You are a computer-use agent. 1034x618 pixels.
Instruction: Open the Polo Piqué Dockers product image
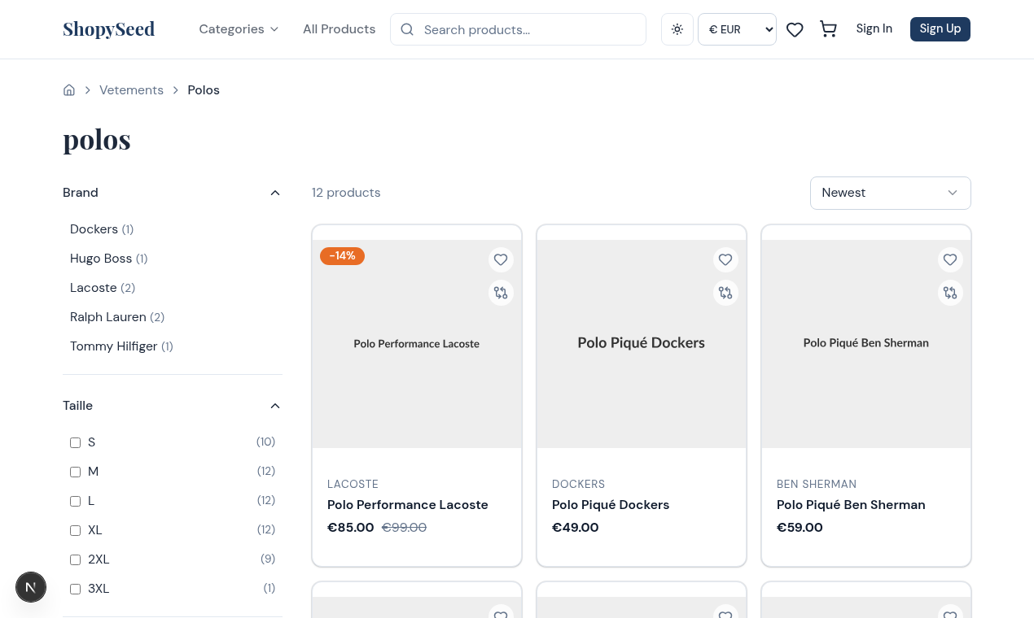click(642, 343)
